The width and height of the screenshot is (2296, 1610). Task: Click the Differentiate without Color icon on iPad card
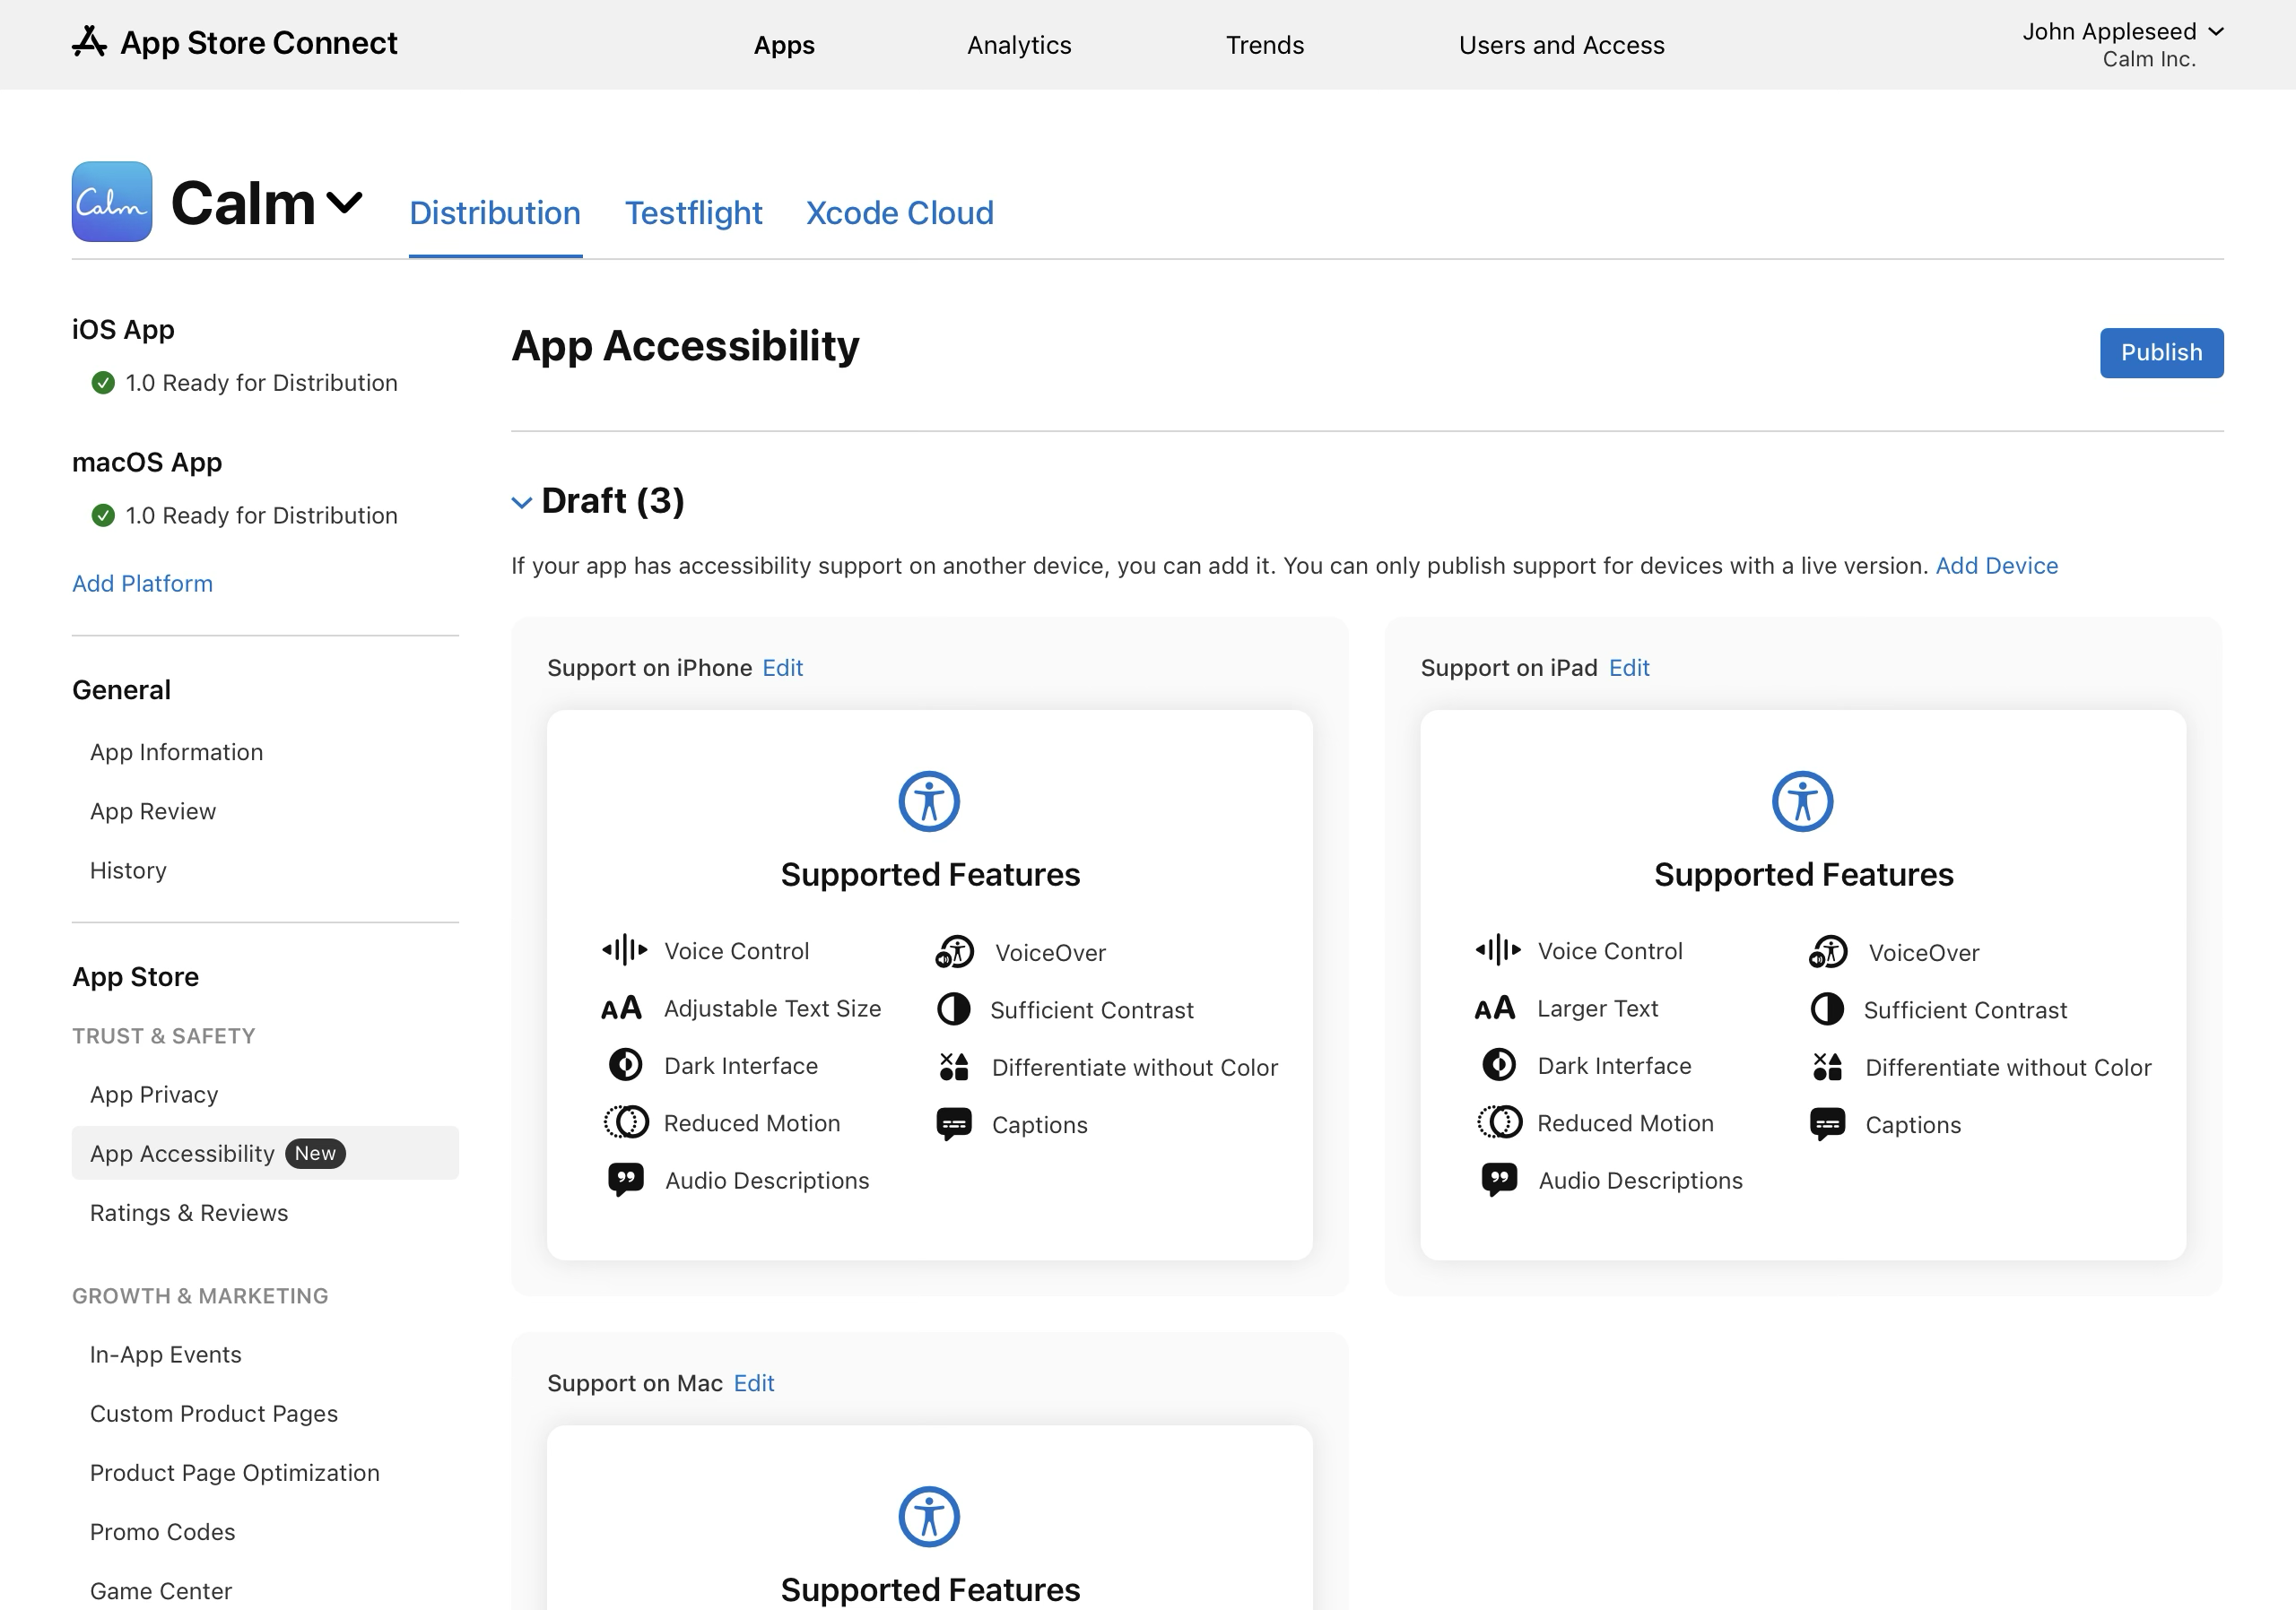[1827, 1067]
